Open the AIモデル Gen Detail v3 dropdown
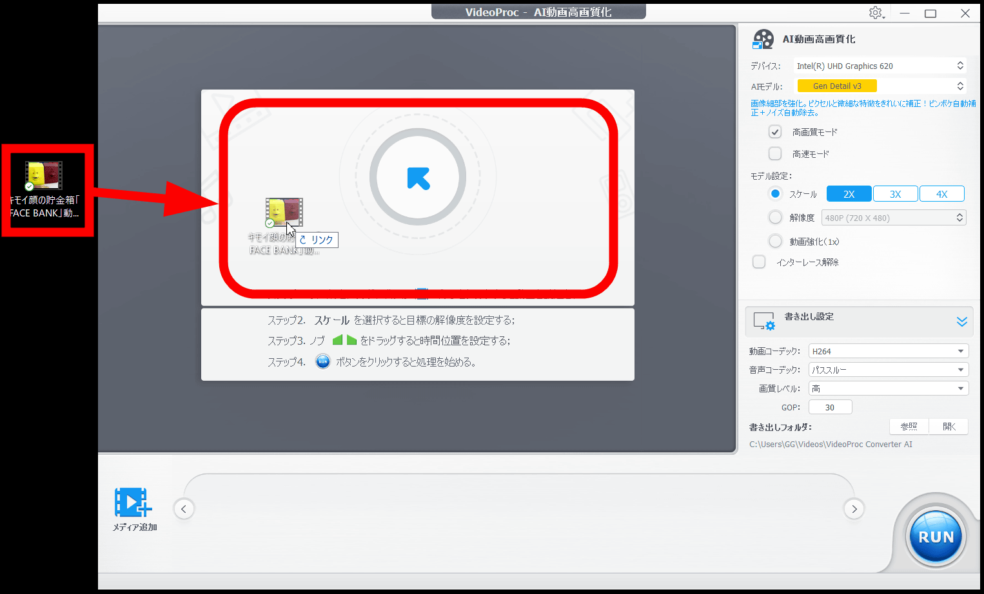The width and height of the screenshot is (984, 594). pos(880,86)
